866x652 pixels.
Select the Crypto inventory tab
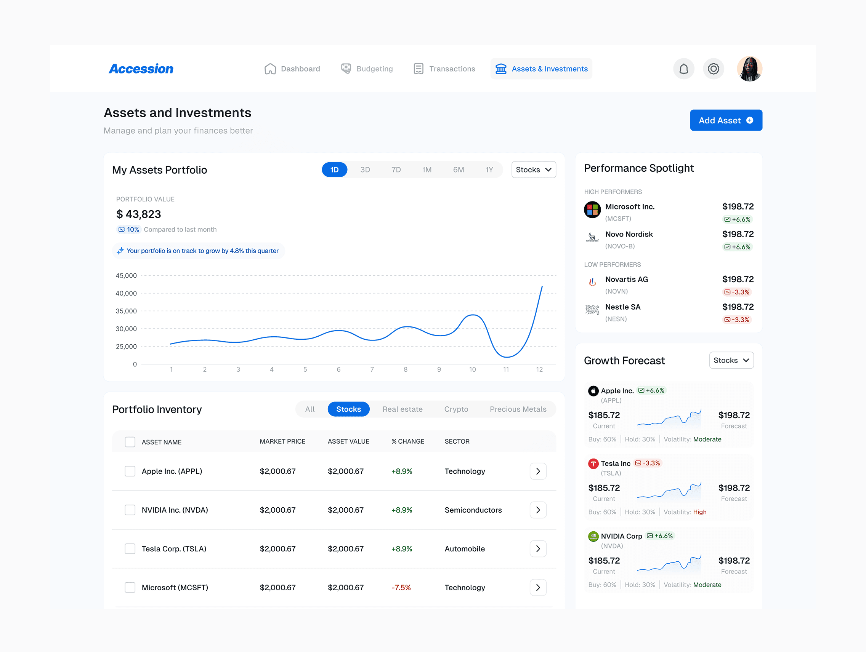click(456, 409)
